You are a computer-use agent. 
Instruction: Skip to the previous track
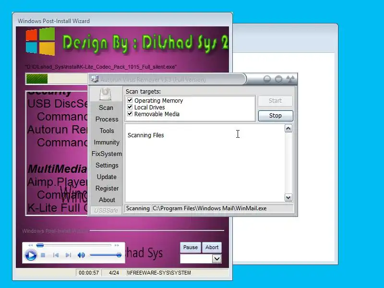click(56, 255)
